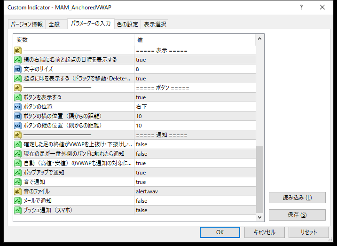
Task: Click the icon beside ボタンの横の位置
Action: point(18,116)
